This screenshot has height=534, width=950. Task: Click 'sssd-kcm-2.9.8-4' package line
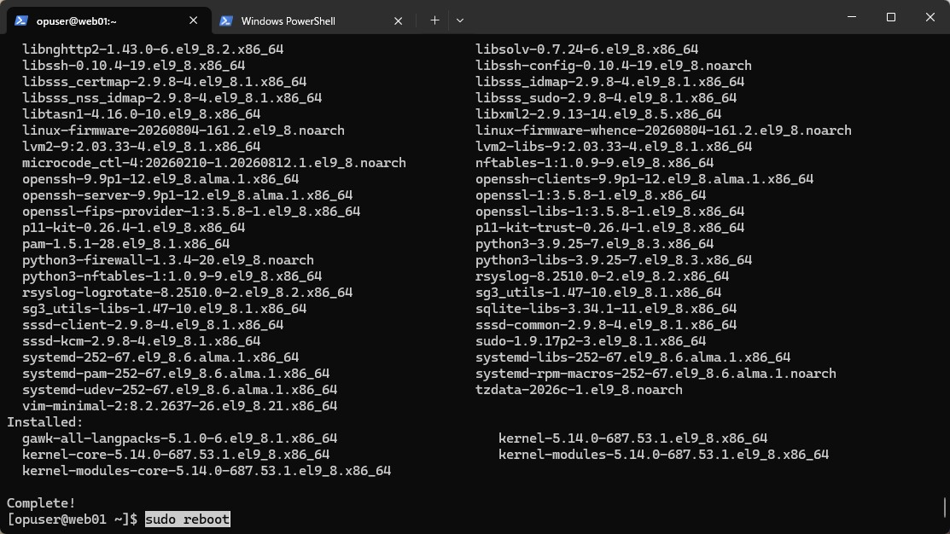(141, 341)
